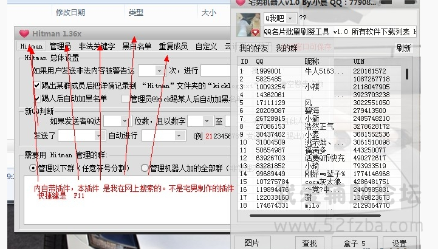Image resolution: width=438 pixels, height=249 pixels.
Task: Open 设置 settings button
Action: pos(399,243)
